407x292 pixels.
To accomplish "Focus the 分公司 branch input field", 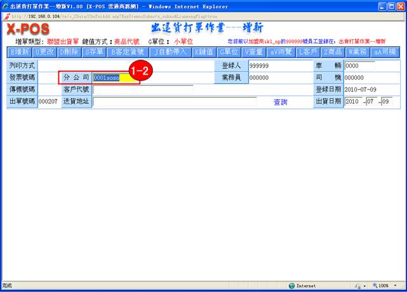I will point(114,77).
